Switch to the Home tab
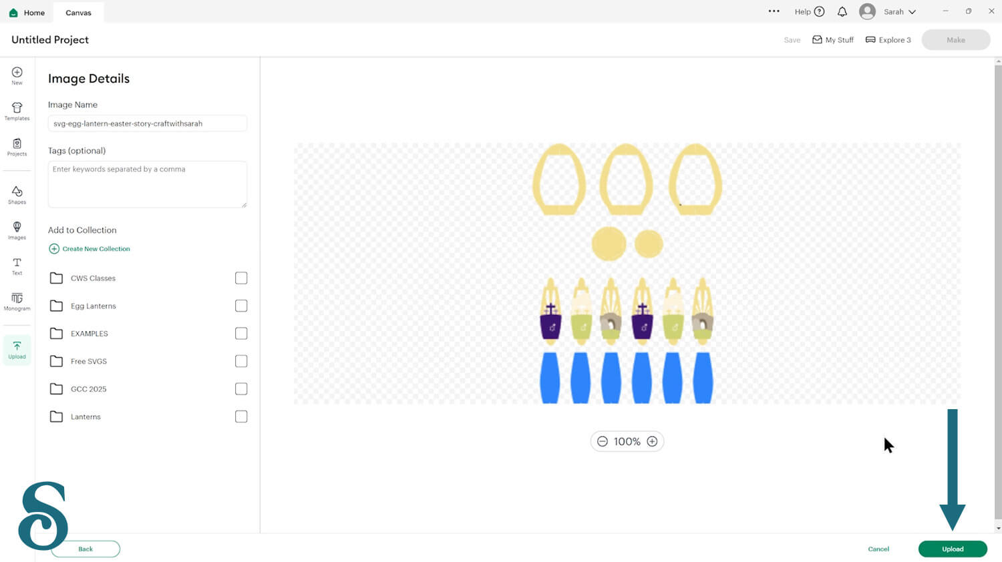The image size is (1002, 562). [x=27, y=13]
